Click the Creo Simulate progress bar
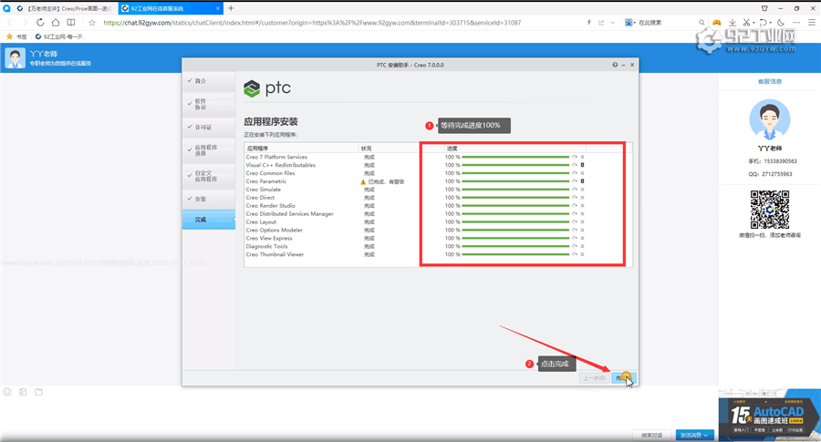Screen dimensions: 821x442 click(x=515, y=190)
